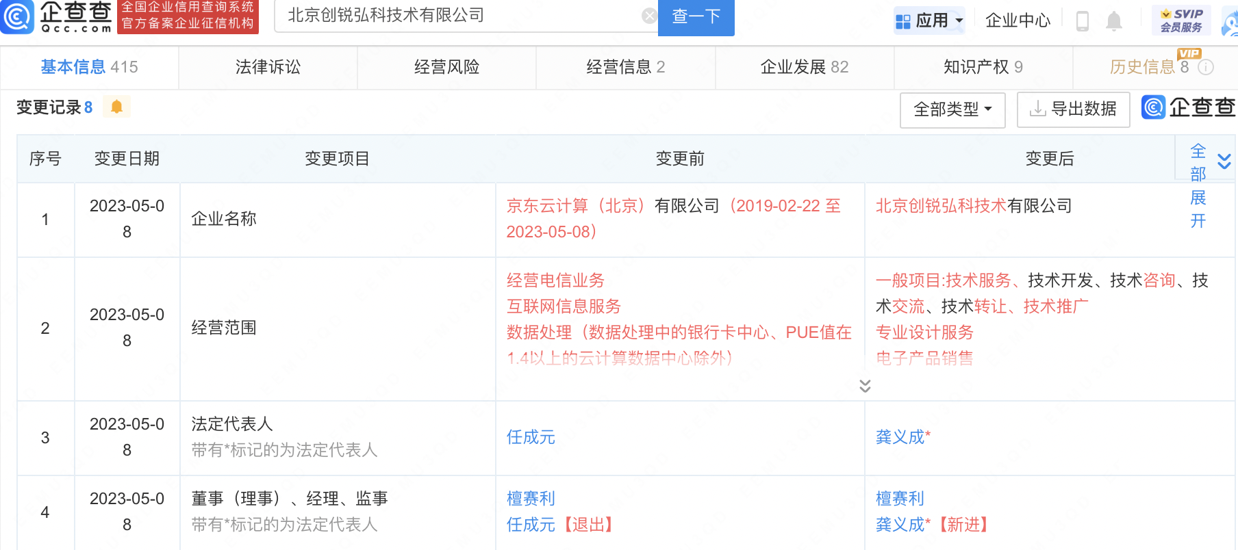Click the customer service icon at top right
The width and height of the screenshot is (1238, 550).
1230,22
